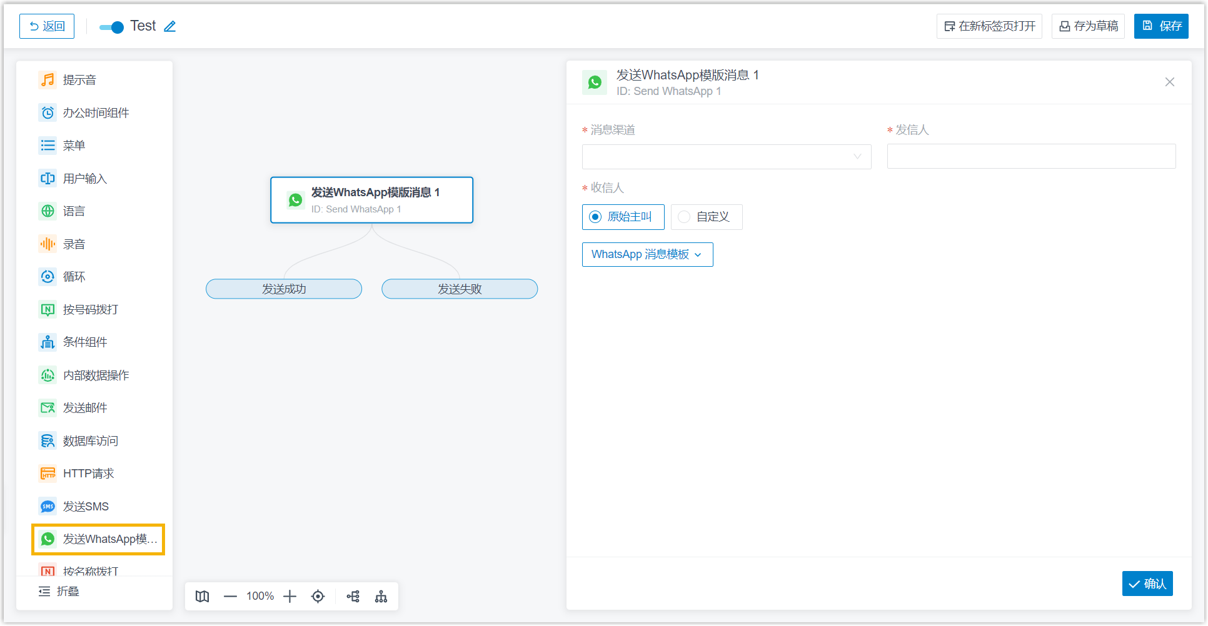Viewport: 1208px width, 626px height.
Task: Click the 保存 save button
Action: (1161, 26)
